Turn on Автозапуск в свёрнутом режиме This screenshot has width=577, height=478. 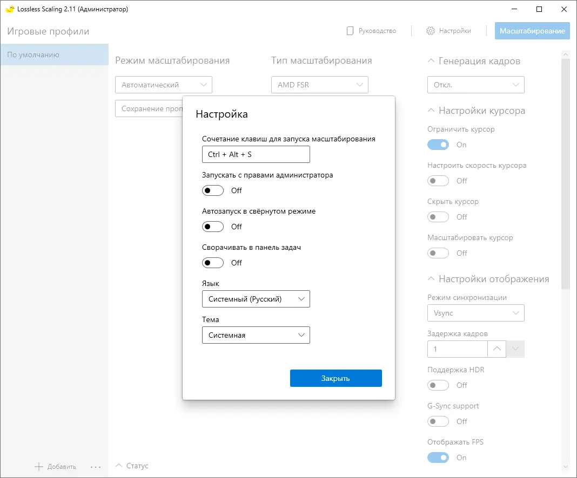click(213, 227)
